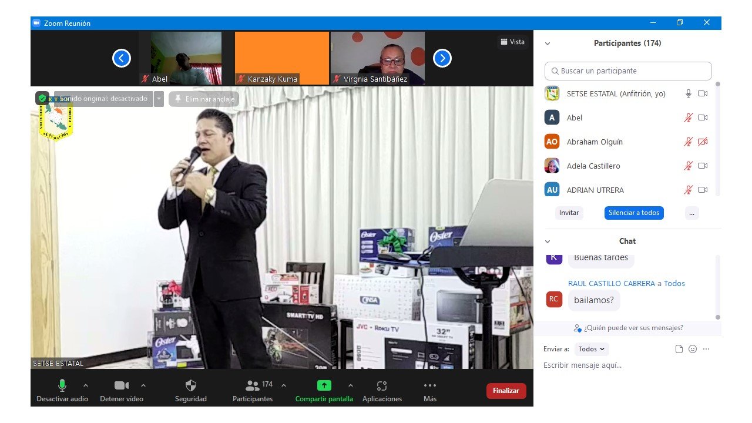This screenshot has width=752, height=423.
Task: Click the Escribir mensaje aquí input field
Action: [x=627, y=365]
